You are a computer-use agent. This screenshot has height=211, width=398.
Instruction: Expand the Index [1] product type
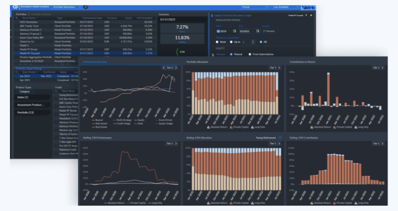point(32,97)
